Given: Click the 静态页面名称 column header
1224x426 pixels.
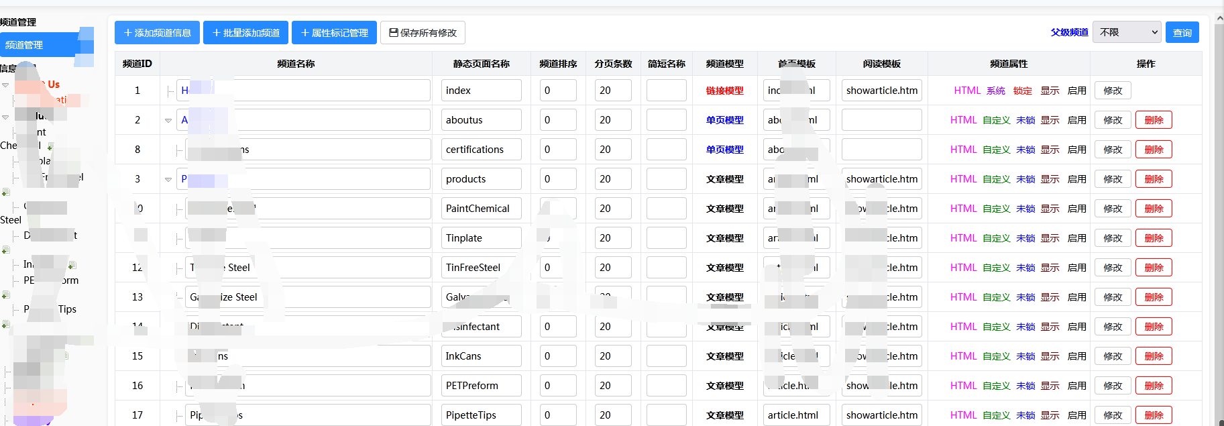Looking at the screenshot, I should point(482,64).
